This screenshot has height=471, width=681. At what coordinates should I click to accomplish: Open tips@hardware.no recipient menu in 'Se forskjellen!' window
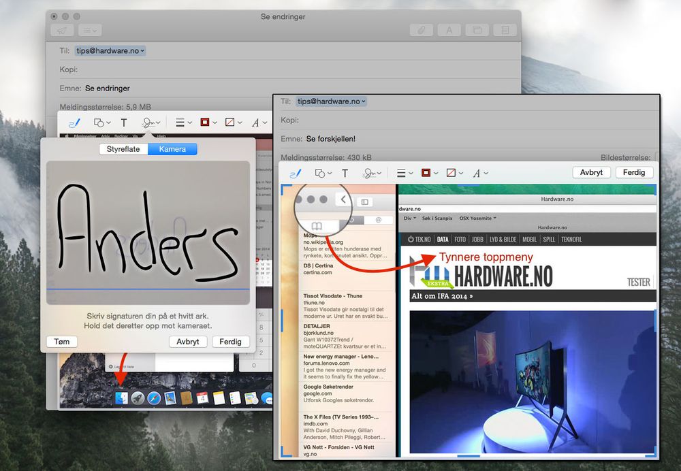(x=332, y=101)
